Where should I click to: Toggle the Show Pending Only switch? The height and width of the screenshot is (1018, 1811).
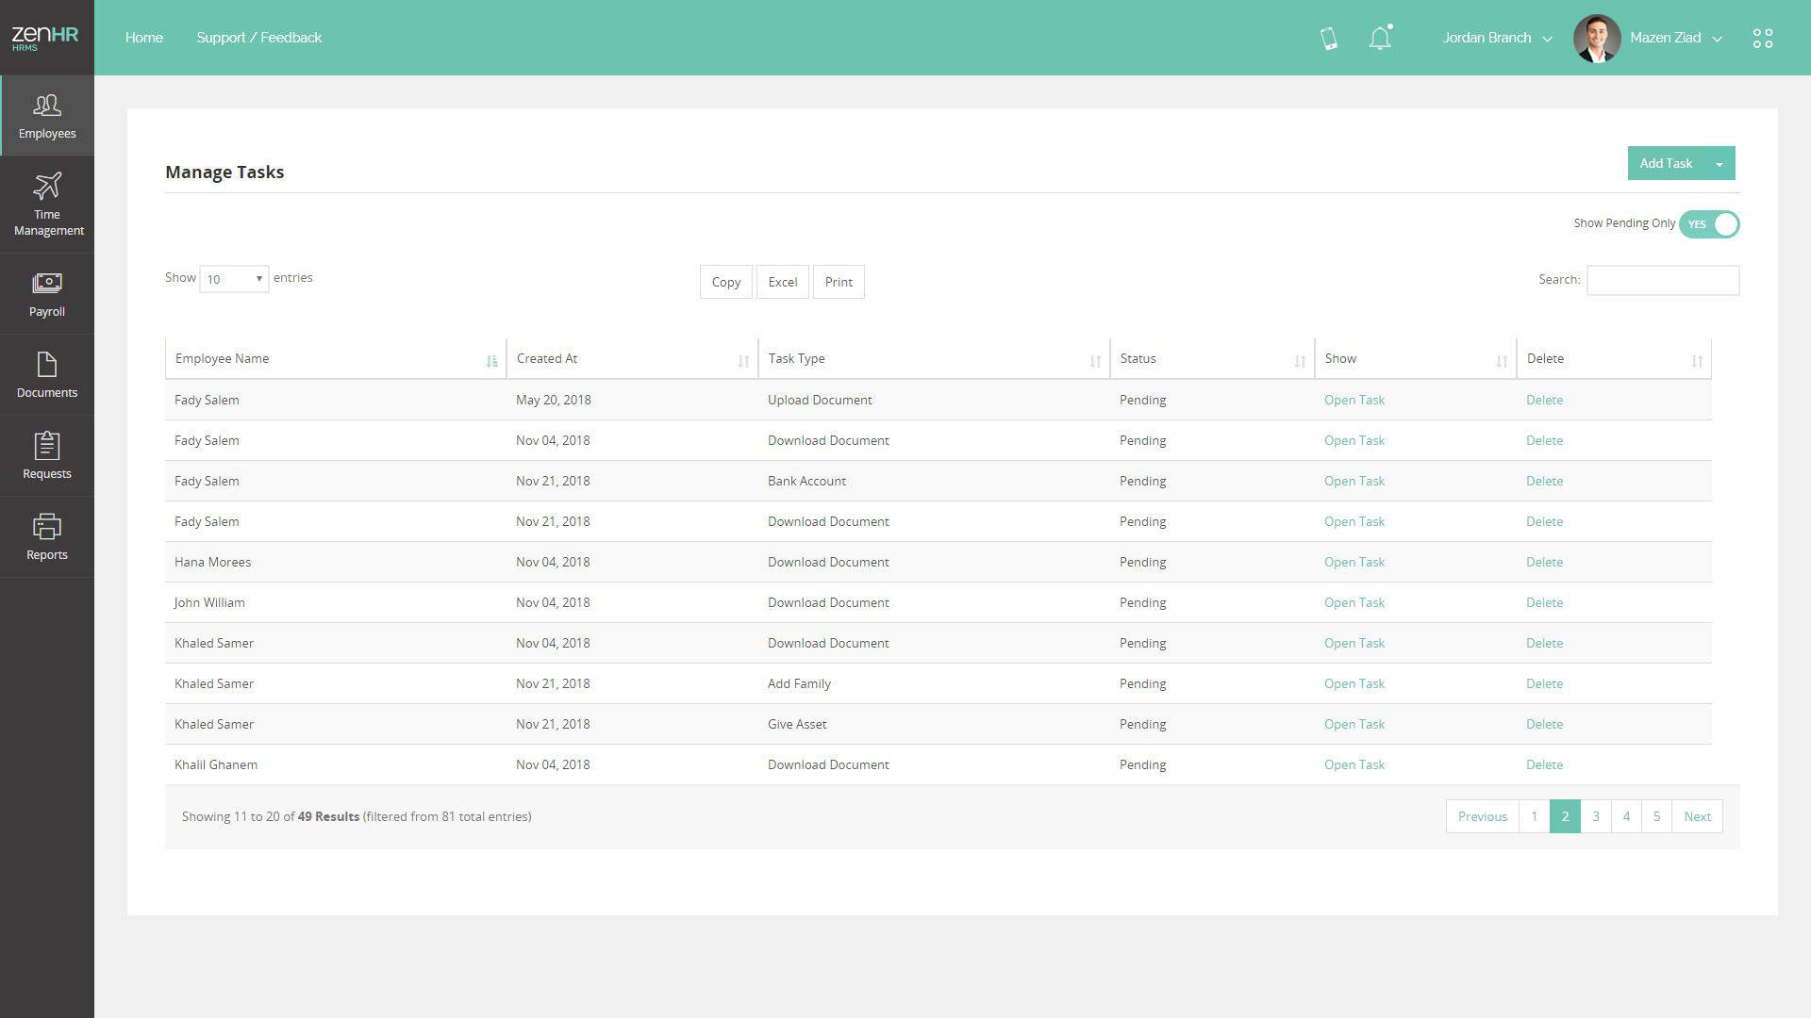[1708, 224]
